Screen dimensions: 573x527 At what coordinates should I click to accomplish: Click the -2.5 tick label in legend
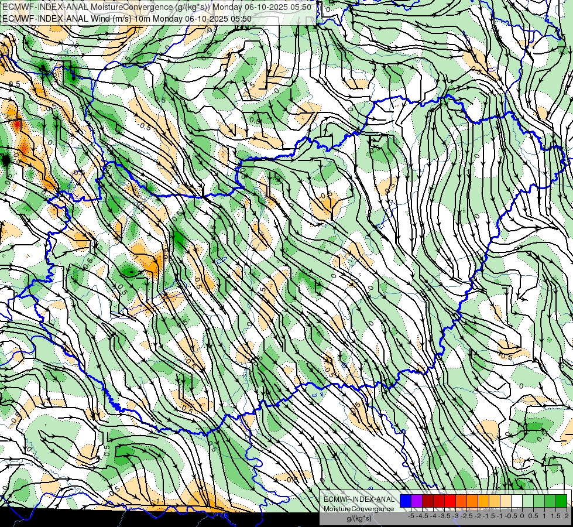point(466,516)
